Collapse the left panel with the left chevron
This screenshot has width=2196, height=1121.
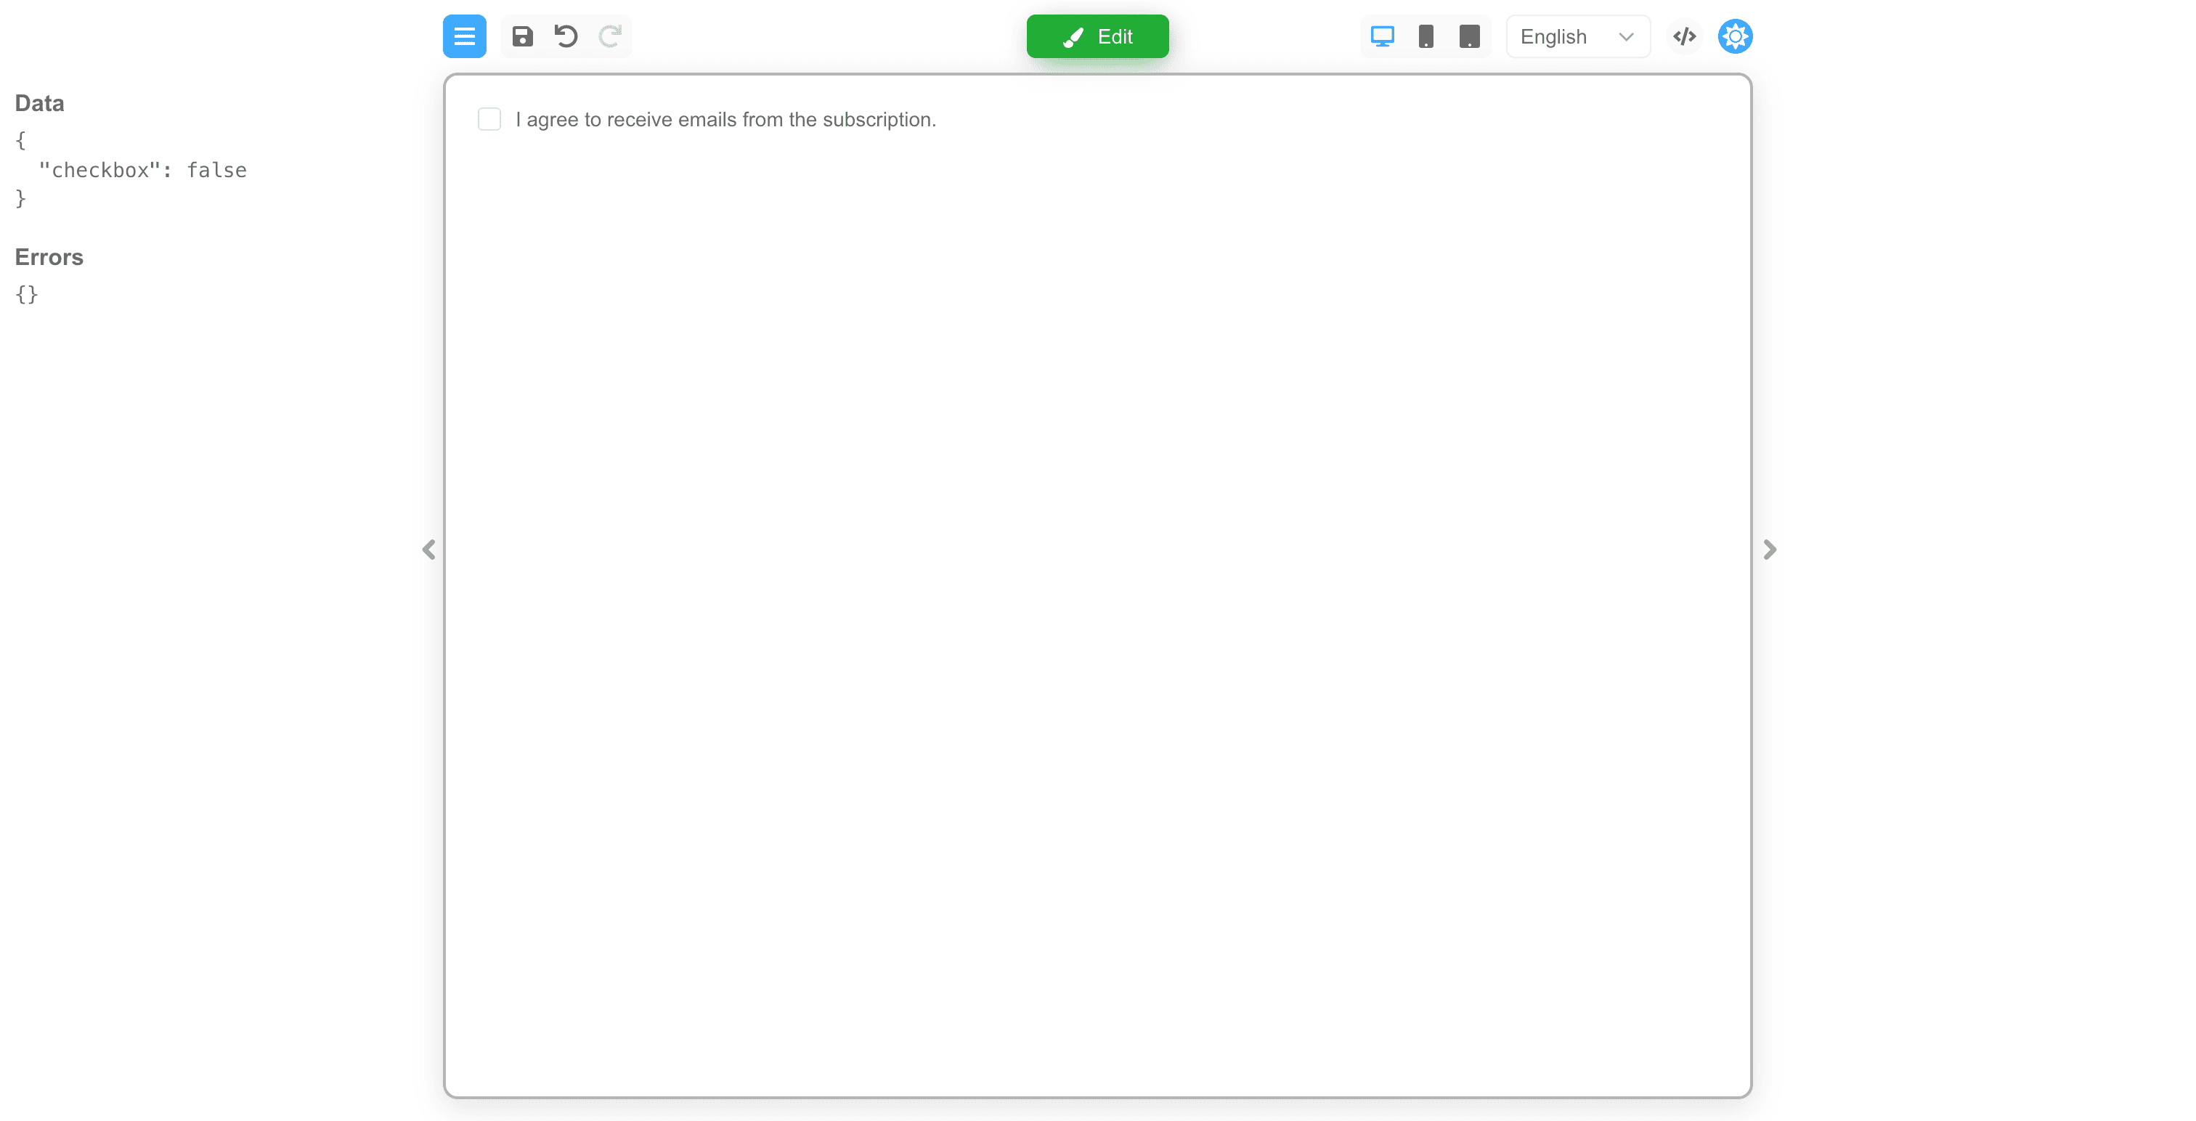click(428, 550)
